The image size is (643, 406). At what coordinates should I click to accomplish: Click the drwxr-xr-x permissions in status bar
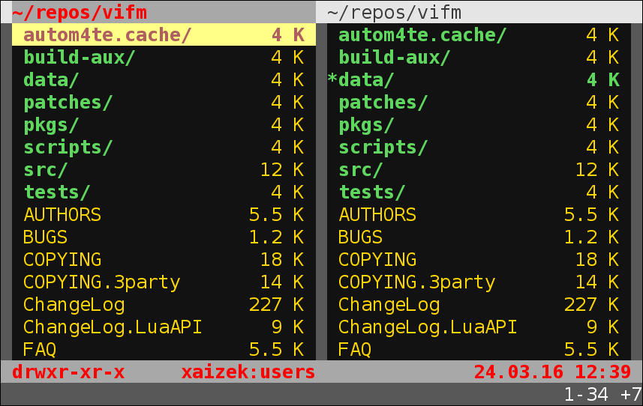click(x=68, y=372)
